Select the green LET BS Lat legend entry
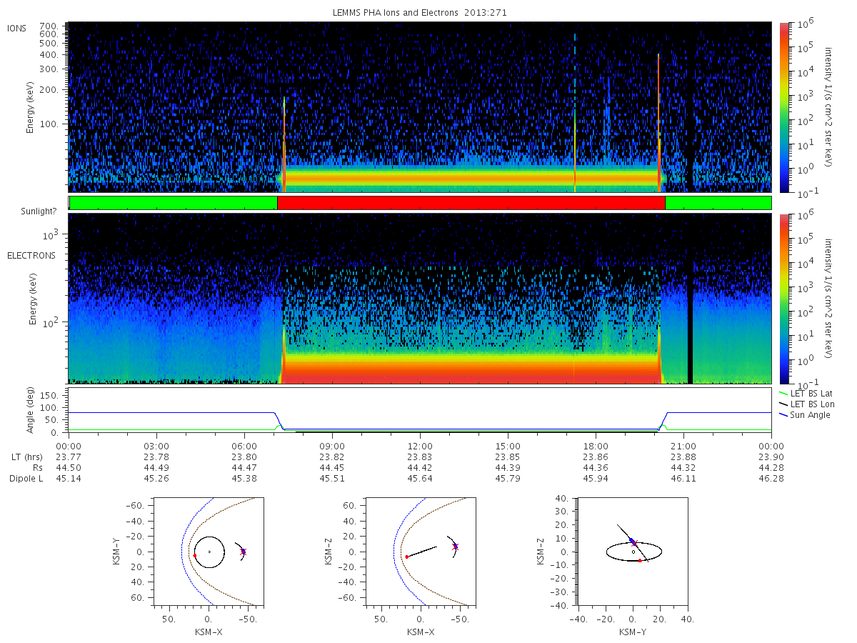The width and height of the screenshot is (857, 643). [x=806, y=394]
